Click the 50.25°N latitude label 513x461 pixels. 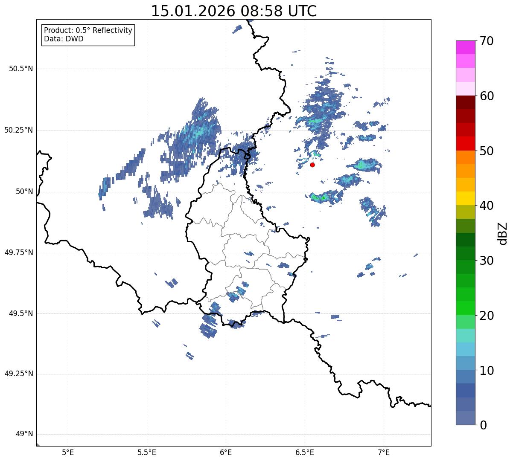[x=19, y=130]
